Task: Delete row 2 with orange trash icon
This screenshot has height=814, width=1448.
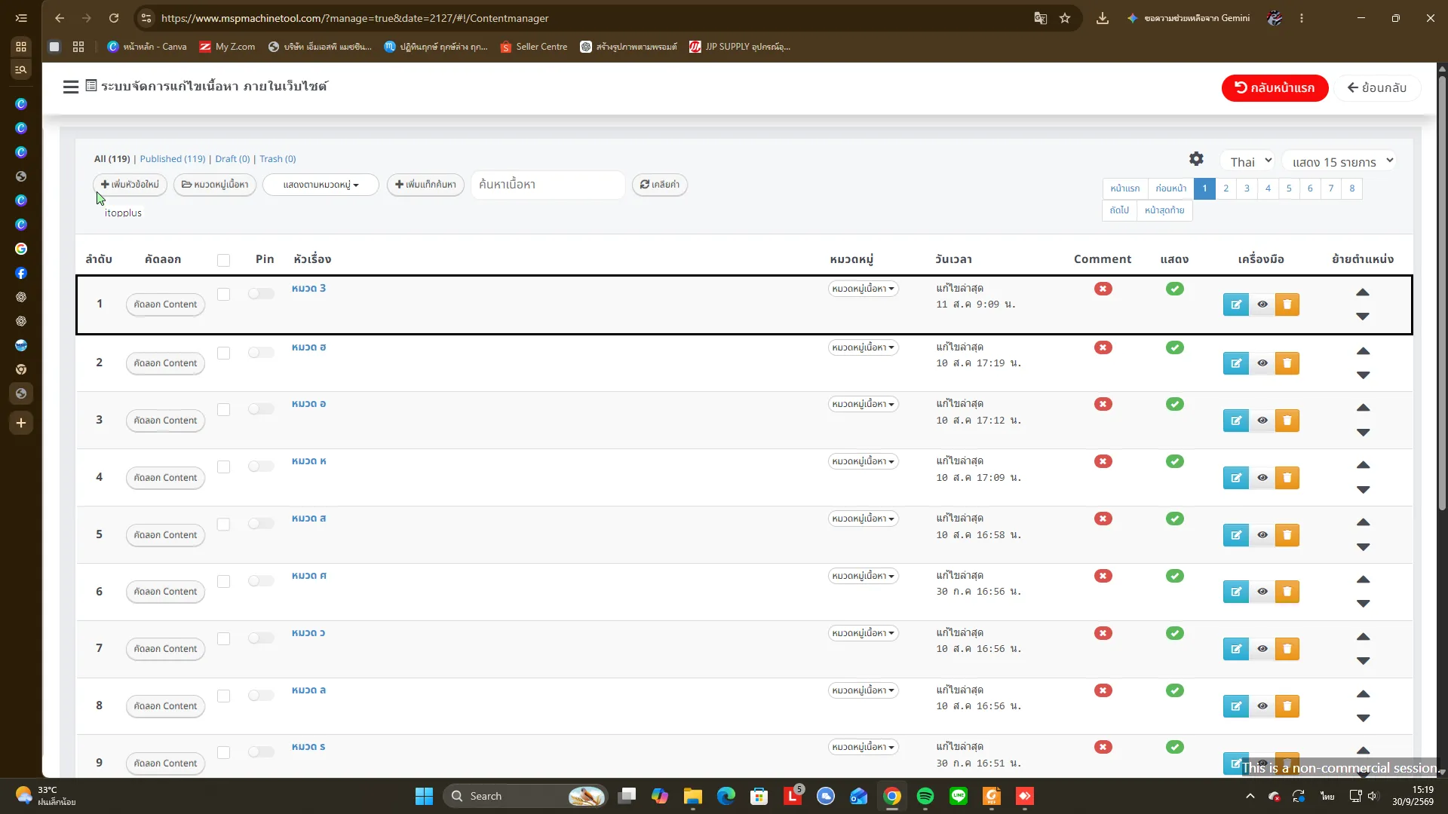Action: pos(1287,363)
